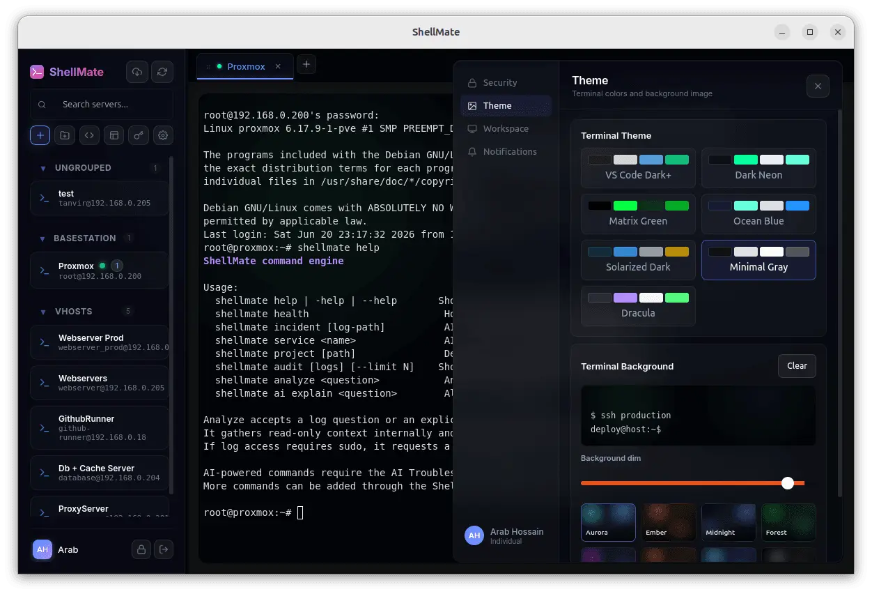Collapse the BASESTATION server group

[x=43, y=238]
